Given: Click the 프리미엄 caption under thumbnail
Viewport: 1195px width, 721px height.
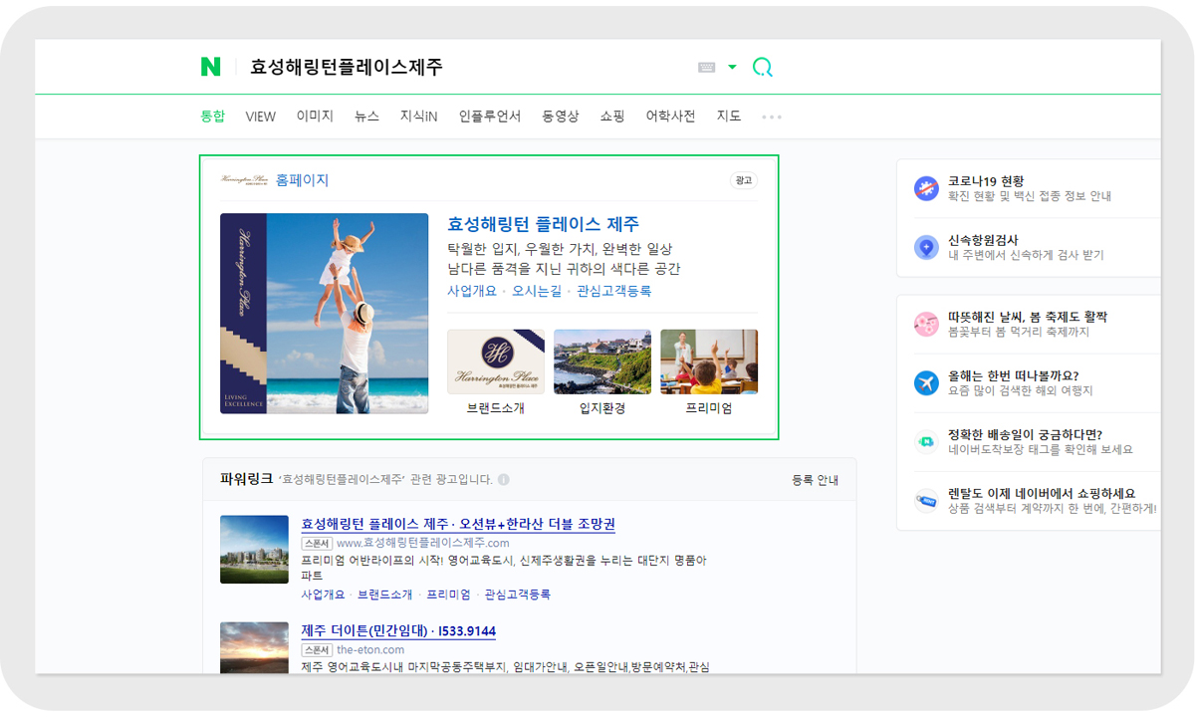Looking at the screenshot, I should point(709,408).
